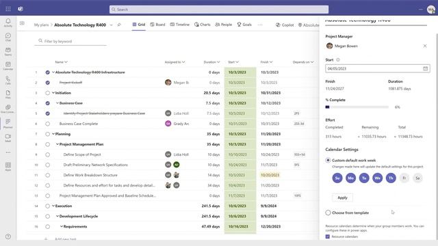Remove Megan Bowen as project manager
The image size is (438, 246).
425,46
